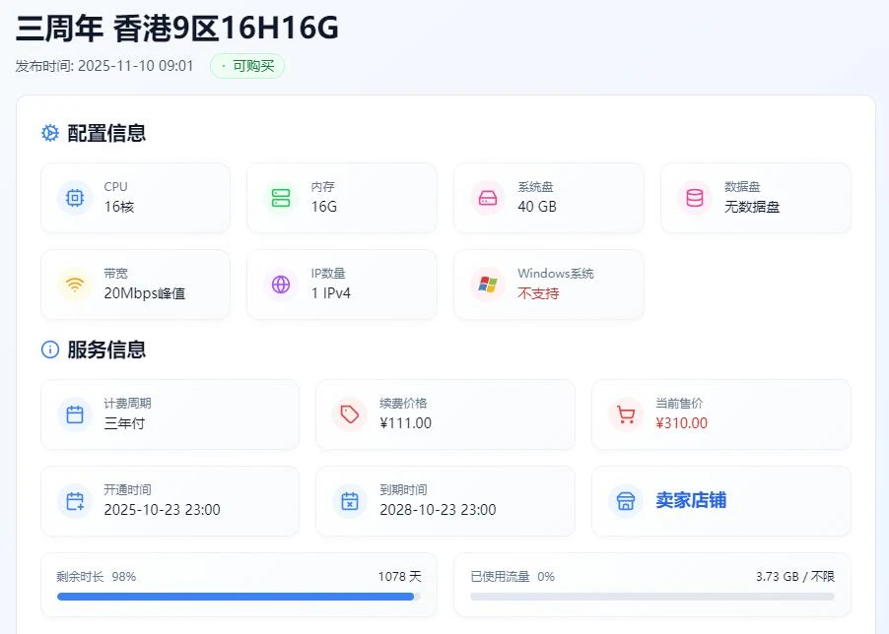Click the page title 三周年 香港9区16H16G
The height and width of the screenshot is (634, 889).
(x=176, y=28)
